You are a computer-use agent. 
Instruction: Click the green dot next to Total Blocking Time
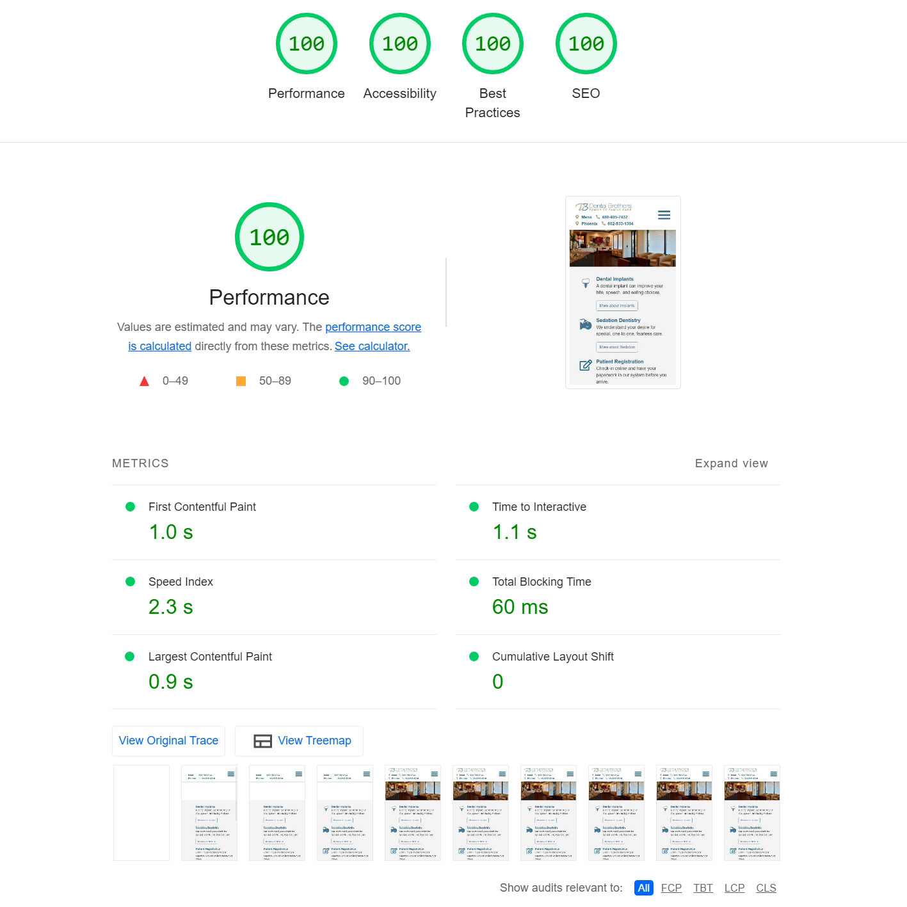[x=474, y=582]
